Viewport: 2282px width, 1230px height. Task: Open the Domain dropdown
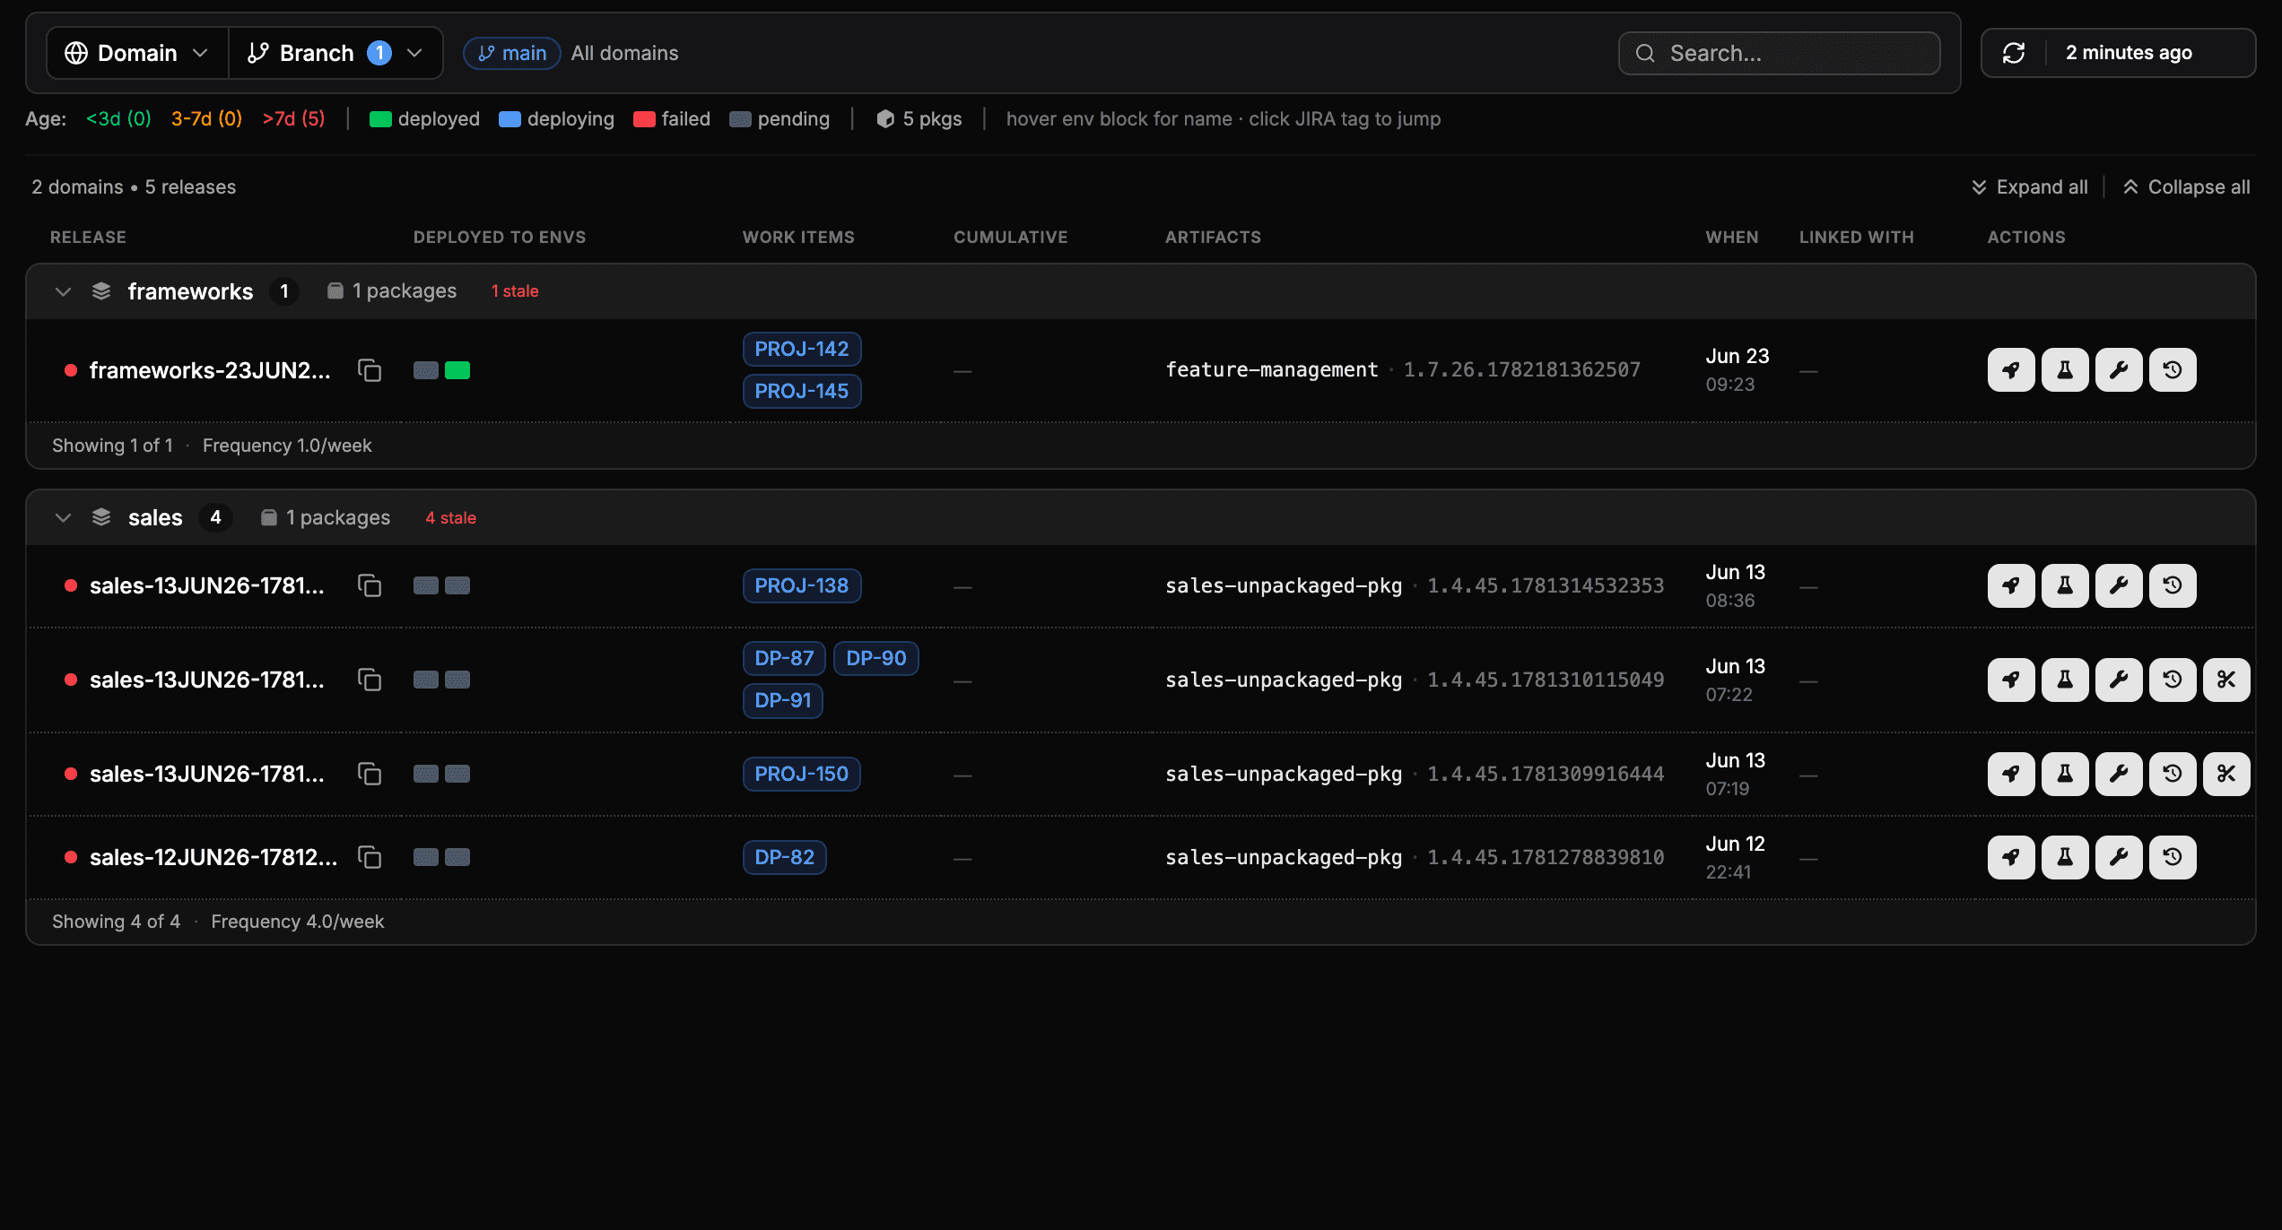(x=137, y=53)
